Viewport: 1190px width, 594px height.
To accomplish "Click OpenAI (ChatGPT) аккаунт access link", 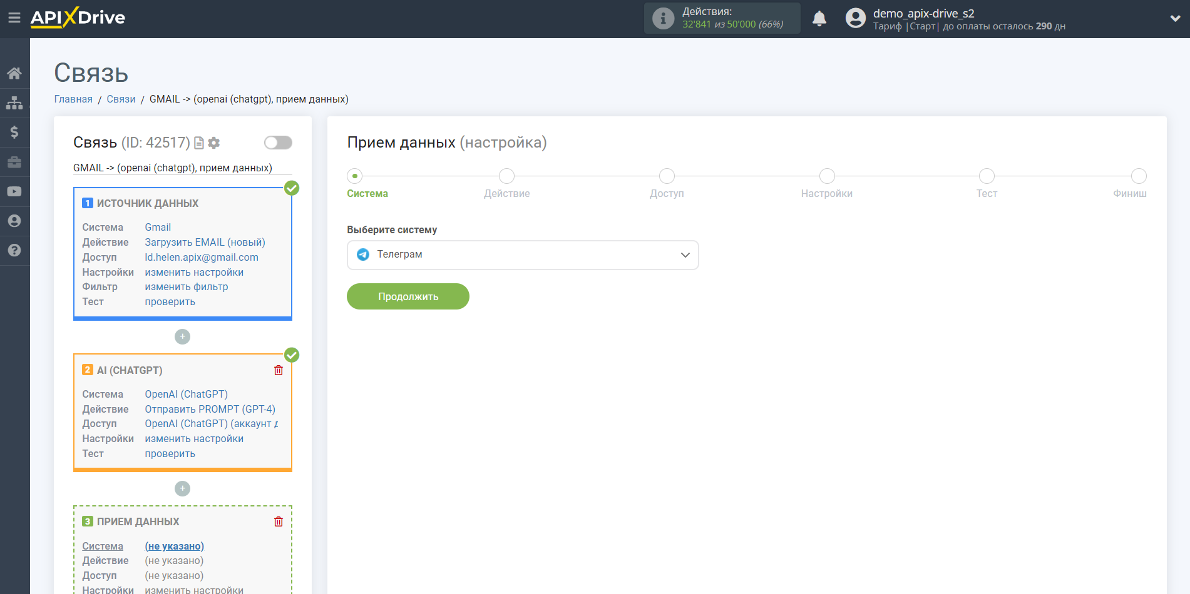I will pyautogui.click(x=212, y=424).
